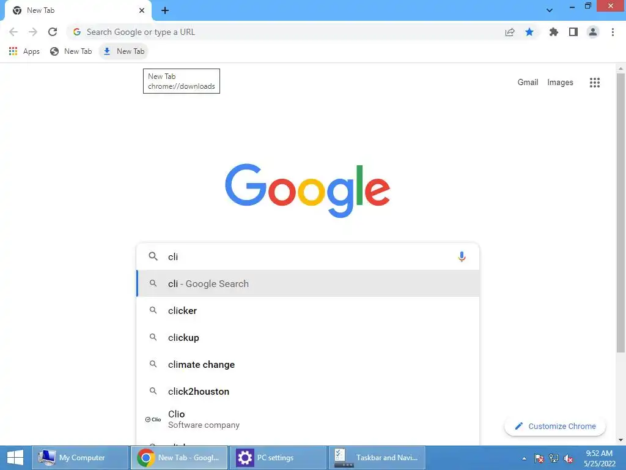Select the 'clicker' suggestion
The width and height of the screenshot is (626, 470).
point(308,310)
